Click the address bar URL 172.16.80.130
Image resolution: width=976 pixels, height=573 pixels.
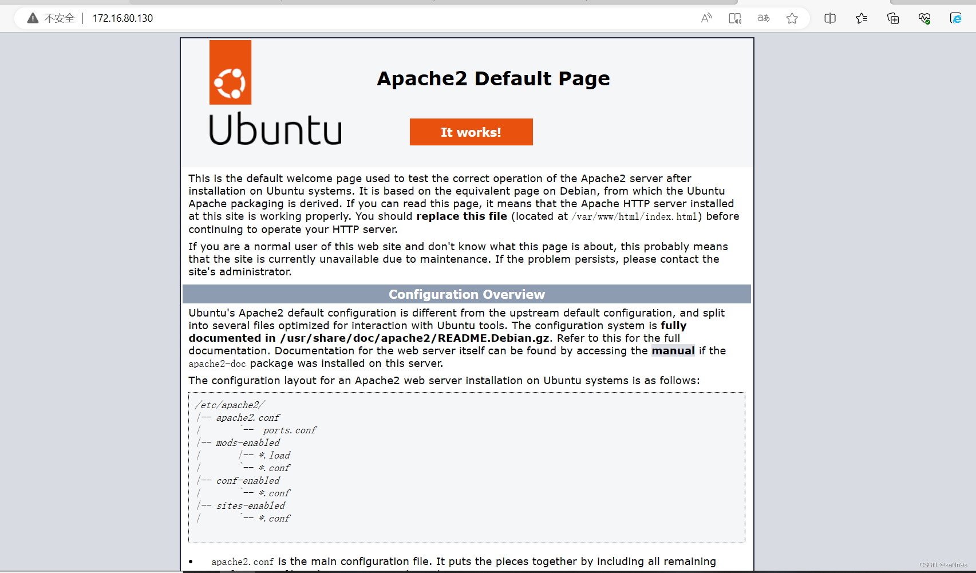click(x=123, y=18)
